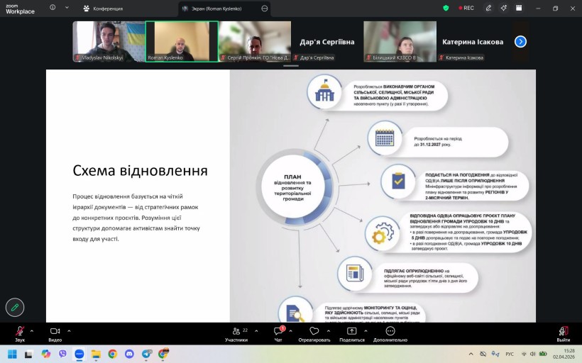Expand participants options arrow
This screenshot has width=582, height=363.
point(256,331)
